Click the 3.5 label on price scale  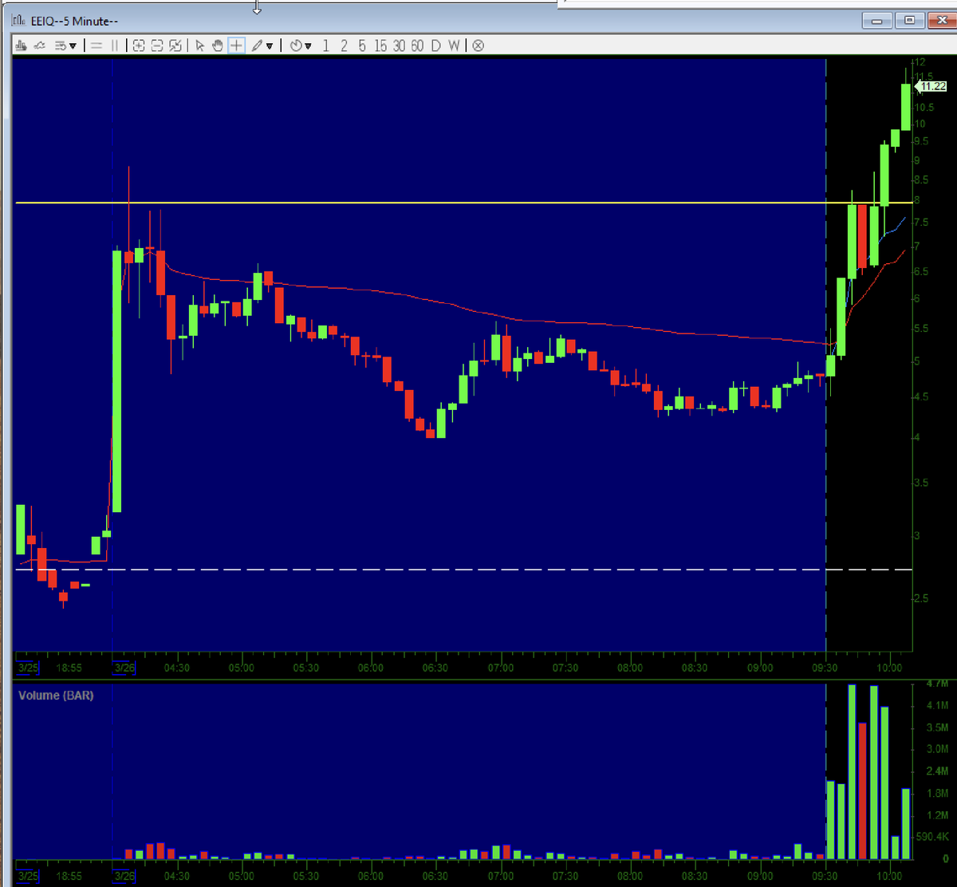922,483
